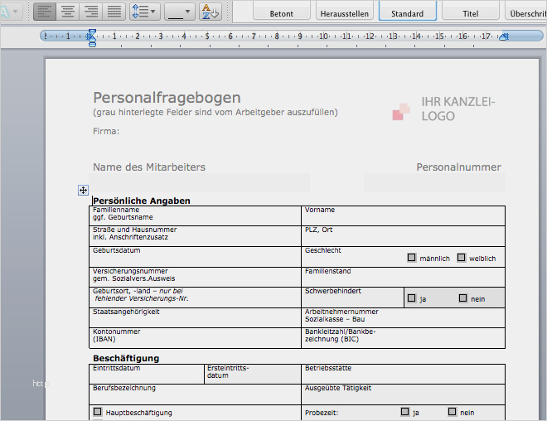This screenshot has height=421, width=547.
Task: Mark ja for Schwerbehindert
Action: pyautogui.click(x=412, y=298)
